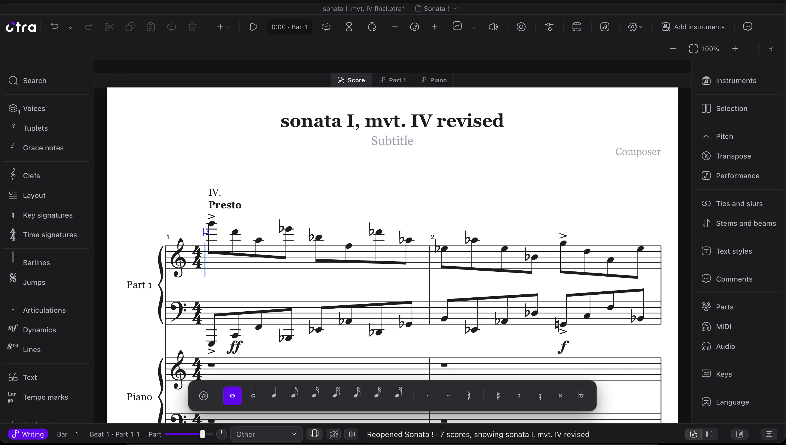Open the Dynamics panel

point(46,330)
